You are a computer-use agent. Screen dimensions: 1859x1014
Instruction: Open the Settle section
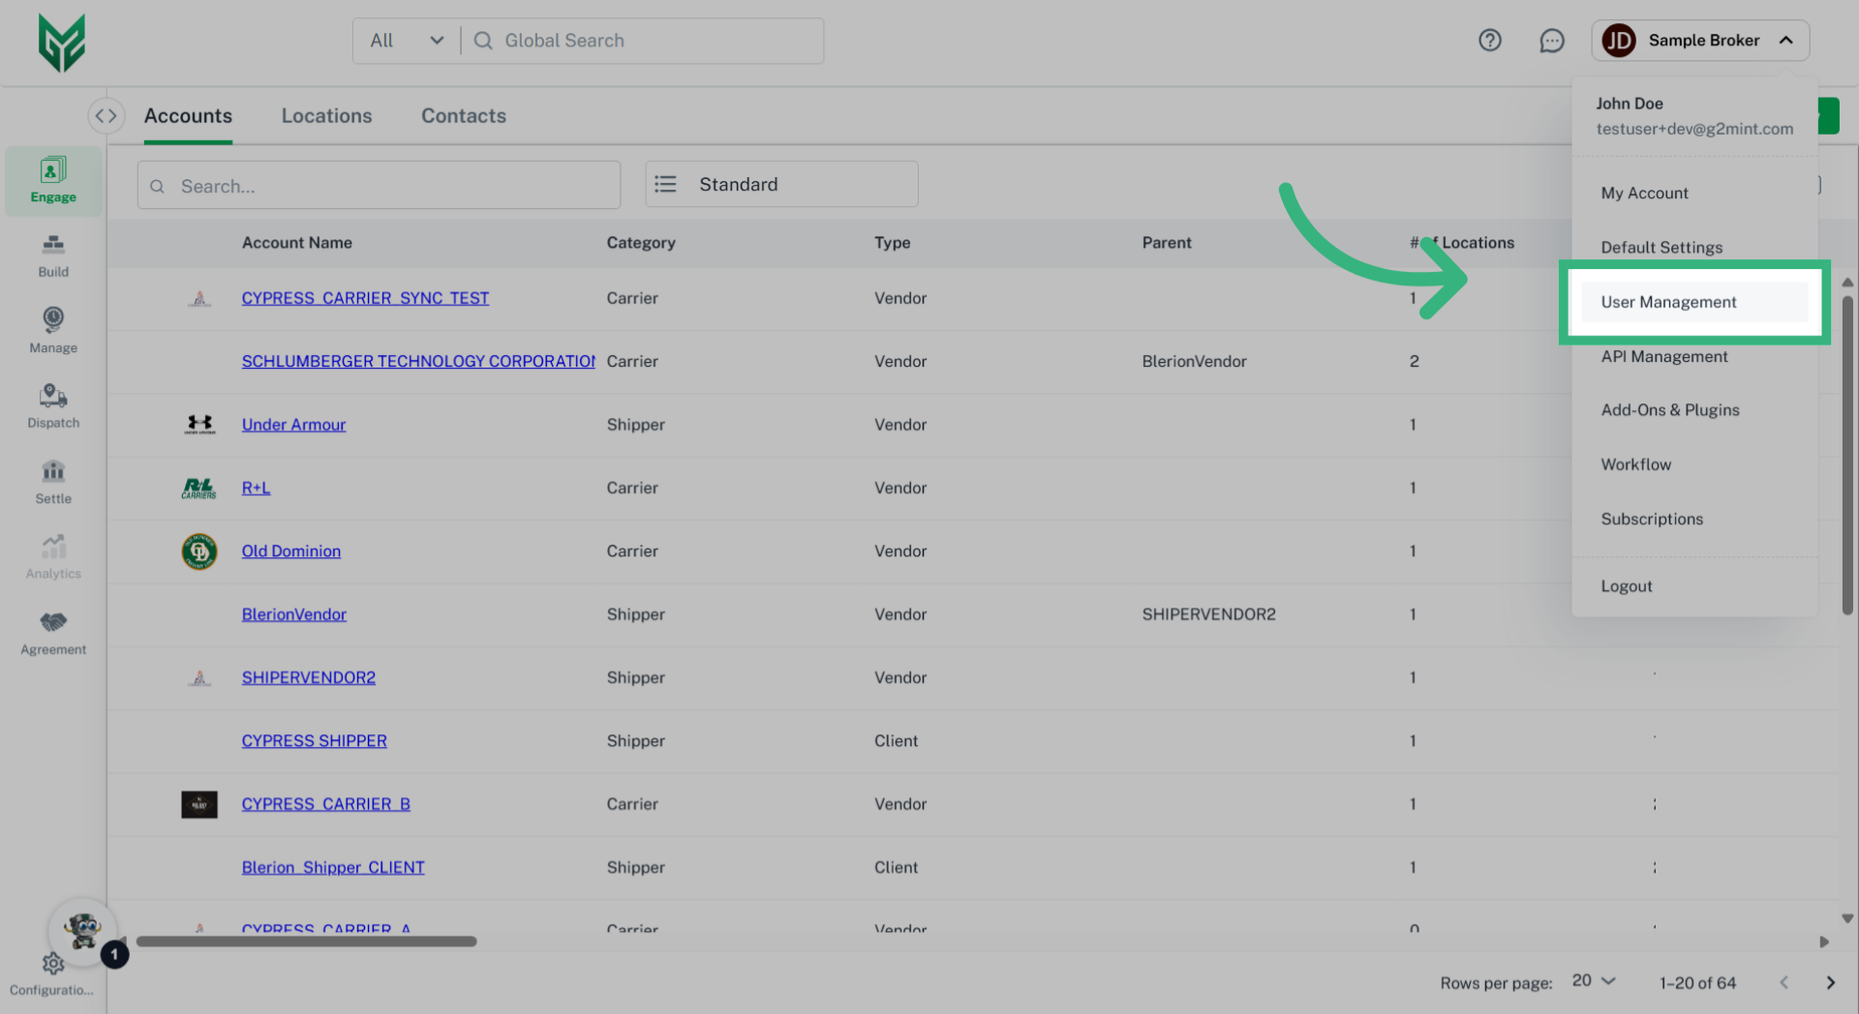coord(52,481)
